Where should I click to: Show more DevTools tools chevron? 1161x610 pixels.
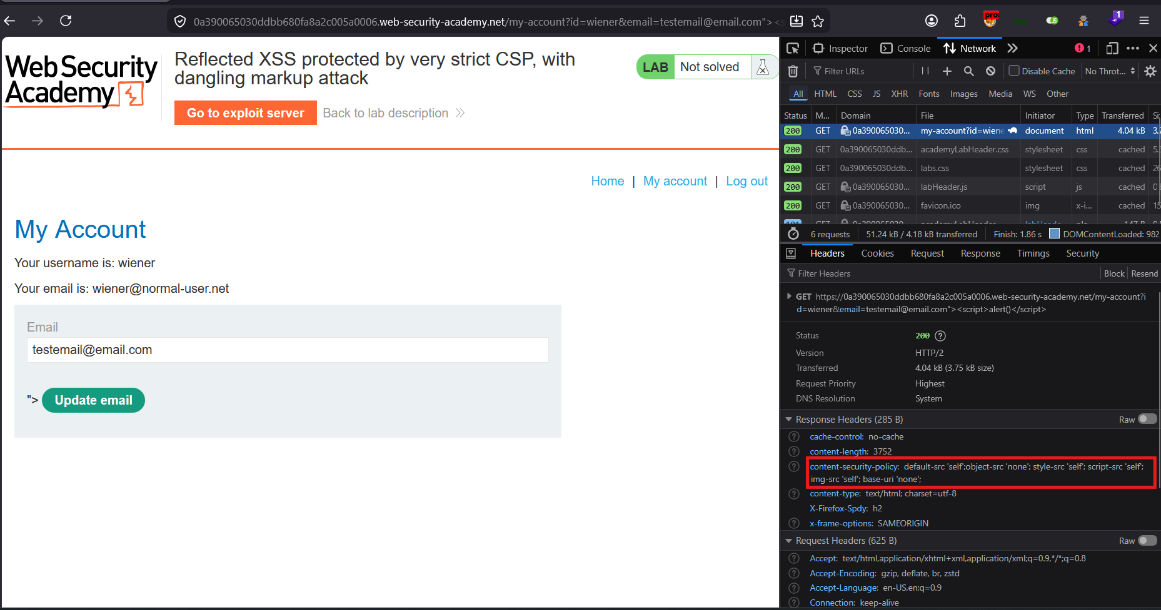pos(1013,48)
